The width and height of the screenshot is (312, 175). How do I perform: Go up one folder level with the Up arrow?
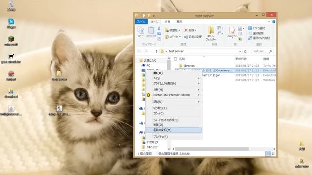[x=156, y=51]
